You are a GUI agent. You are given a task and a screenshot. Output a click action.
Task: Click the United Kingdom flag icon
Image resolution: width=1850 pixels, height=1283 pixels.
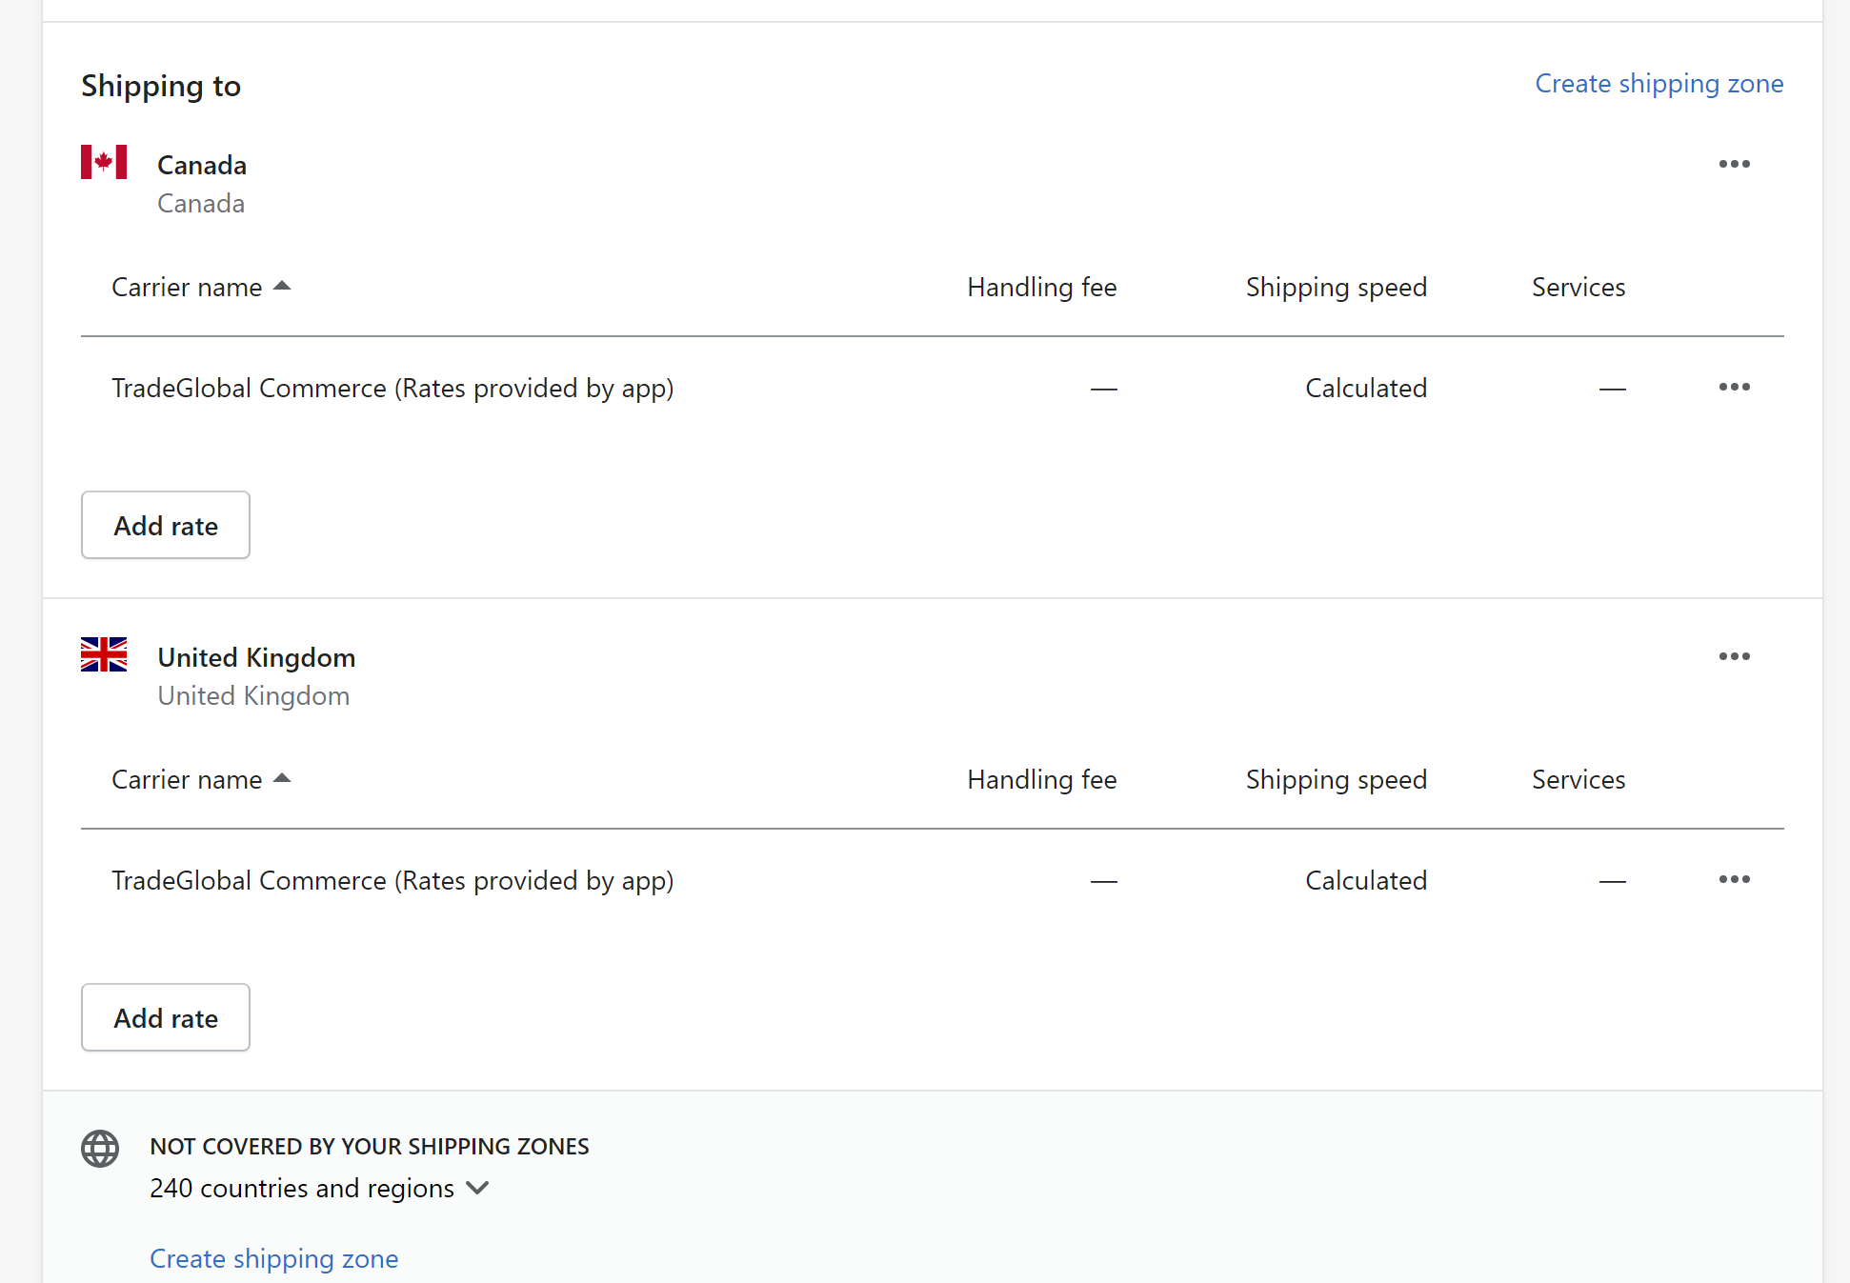click(104, 654)
